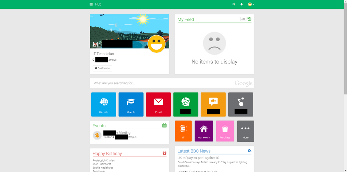The height and width of the screenshot is (172, 347).
Task: Expand the smiley user account dropdown
Action: click(251, 4)
